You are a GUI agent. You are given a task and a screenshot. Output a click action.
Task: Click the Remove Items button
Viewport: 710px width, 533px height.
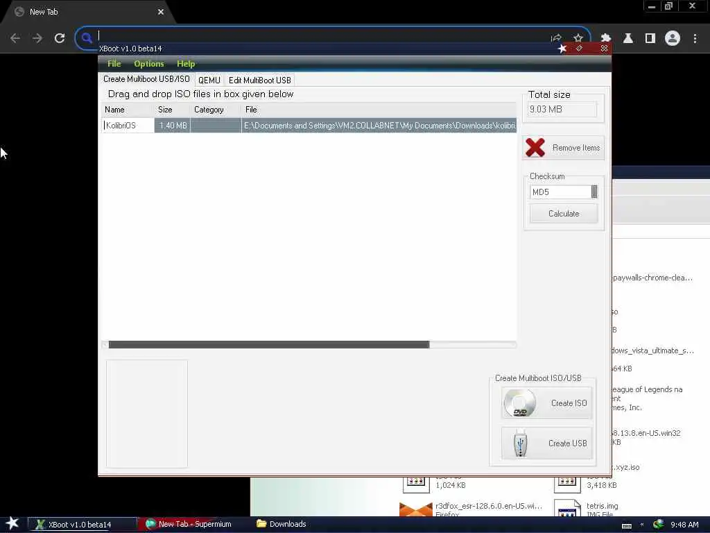pos(563,148)
